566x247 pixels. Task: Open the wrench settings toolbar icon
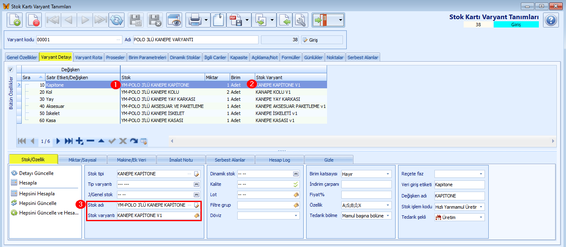click(300, 20)
